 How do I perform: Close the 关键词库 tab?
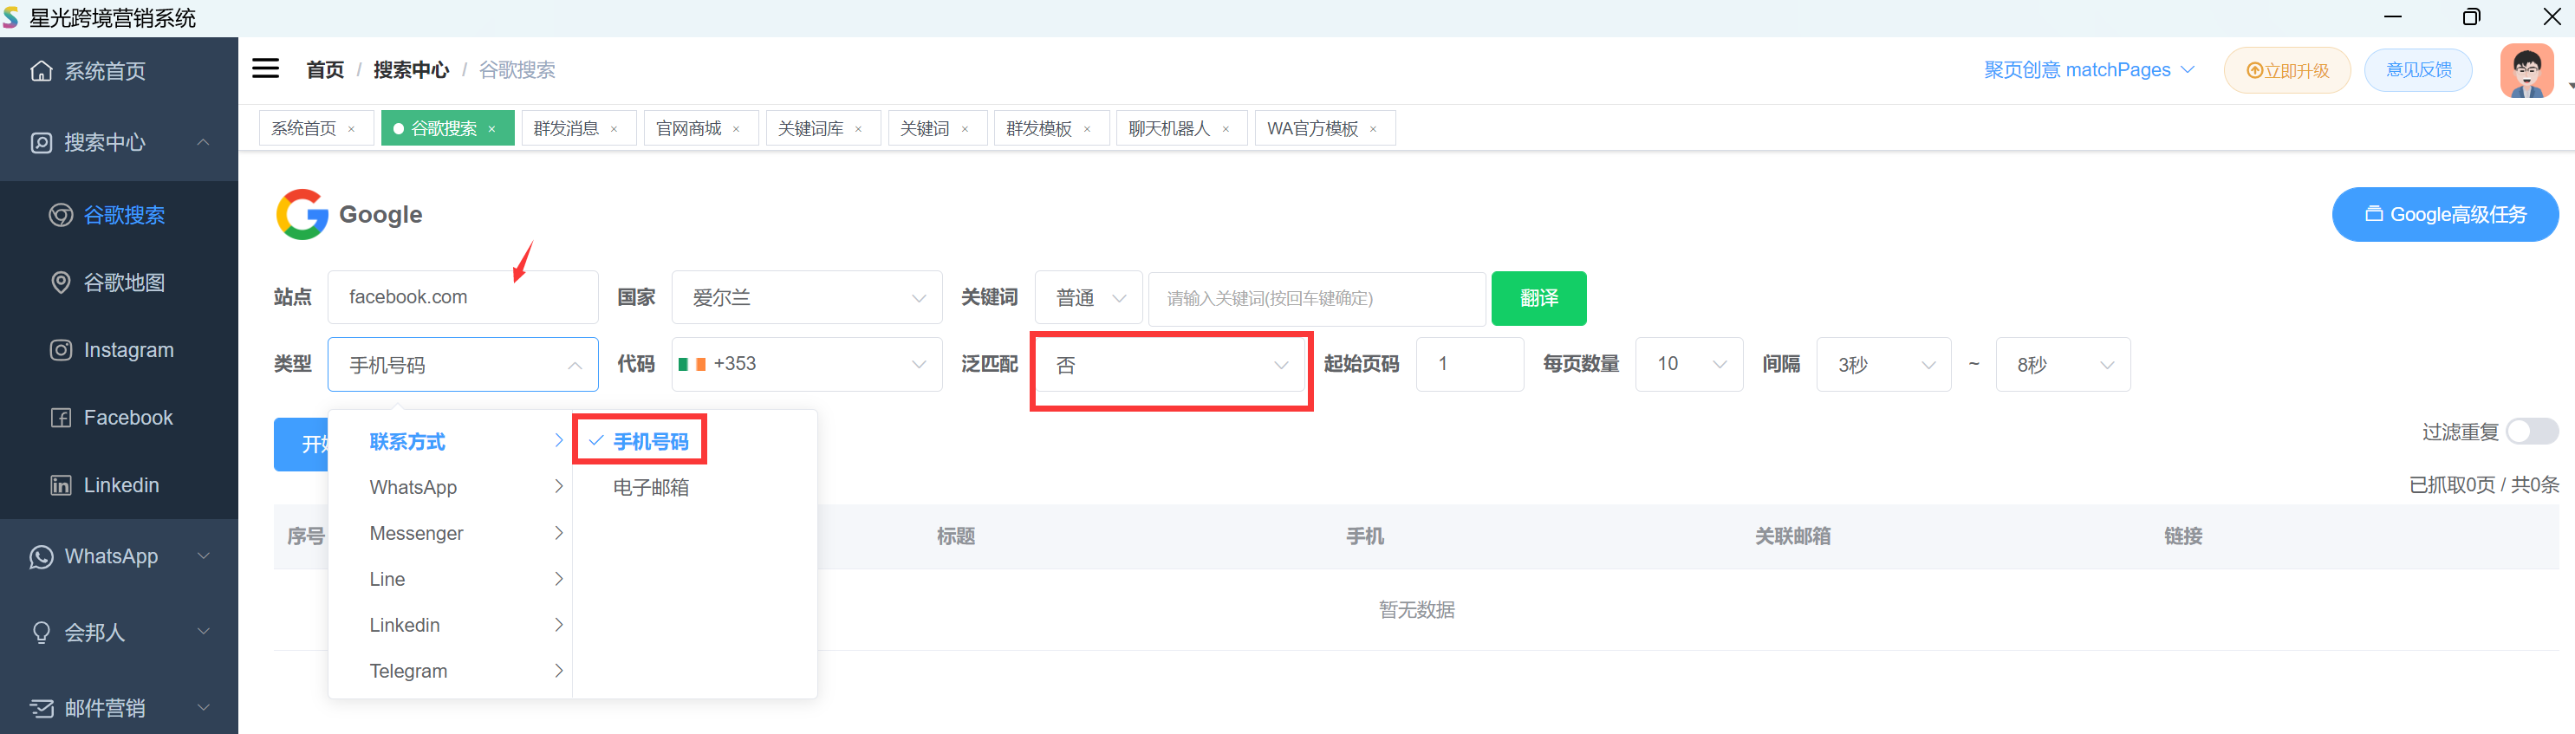point(858,129)
